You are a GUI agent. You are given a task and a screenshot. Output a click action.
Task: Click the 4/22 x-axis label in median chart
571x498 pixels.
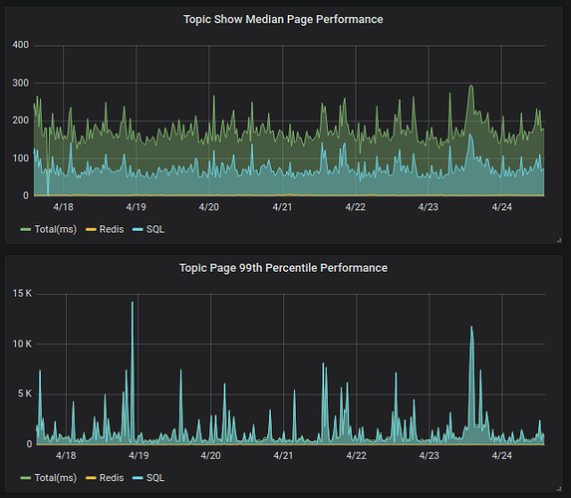(x=355, y=207)
